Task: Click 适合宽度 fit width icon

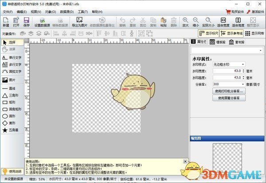Action: [x=223, y=22]
